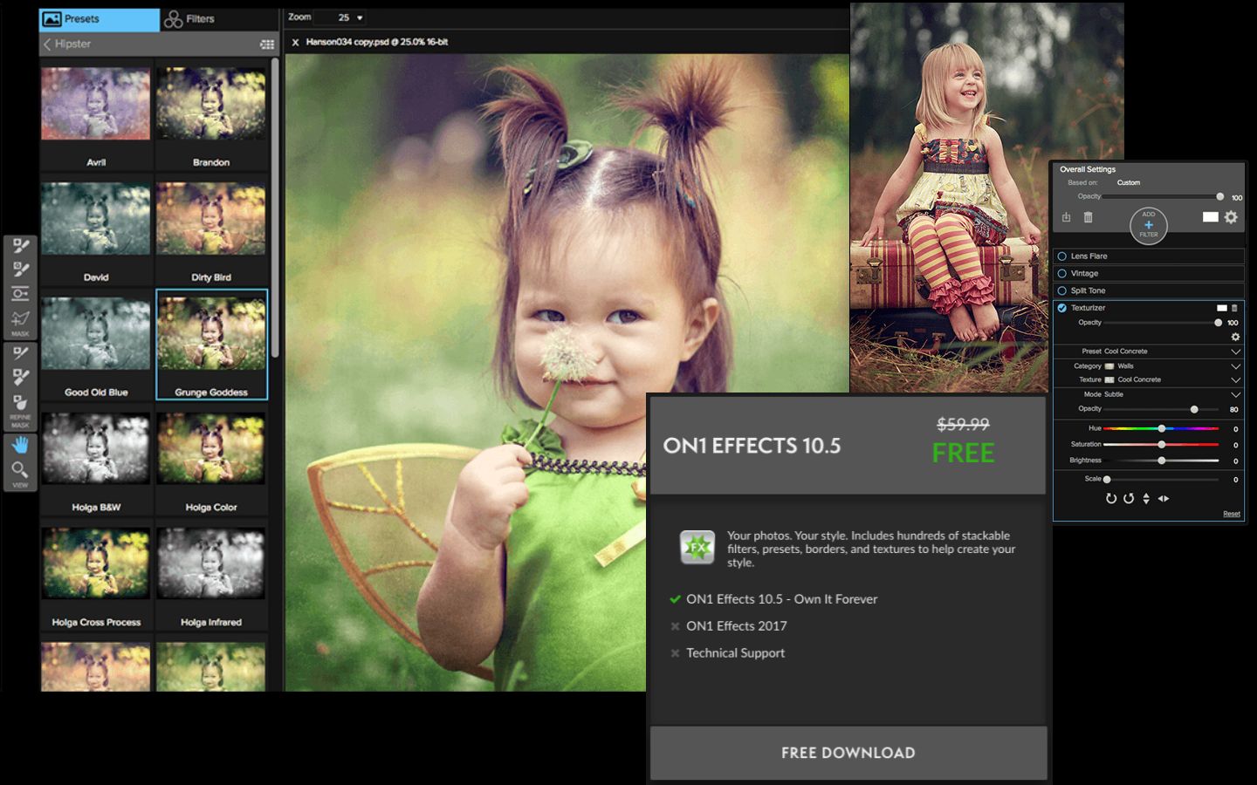The height and width of the screenshot is (785, 1257).
Task: Rotate the texture counter-clockwise
Action: [x=1129, y=499]
